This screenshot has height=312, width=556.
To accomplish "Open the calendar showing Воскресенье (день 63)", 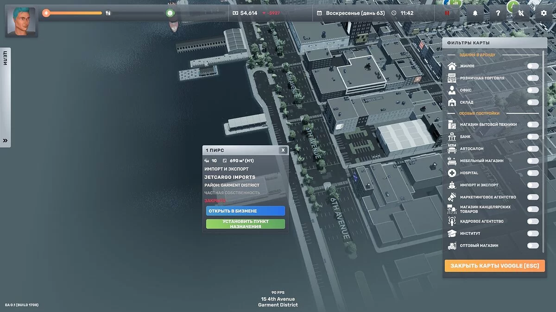I will [x=351, y=13].
